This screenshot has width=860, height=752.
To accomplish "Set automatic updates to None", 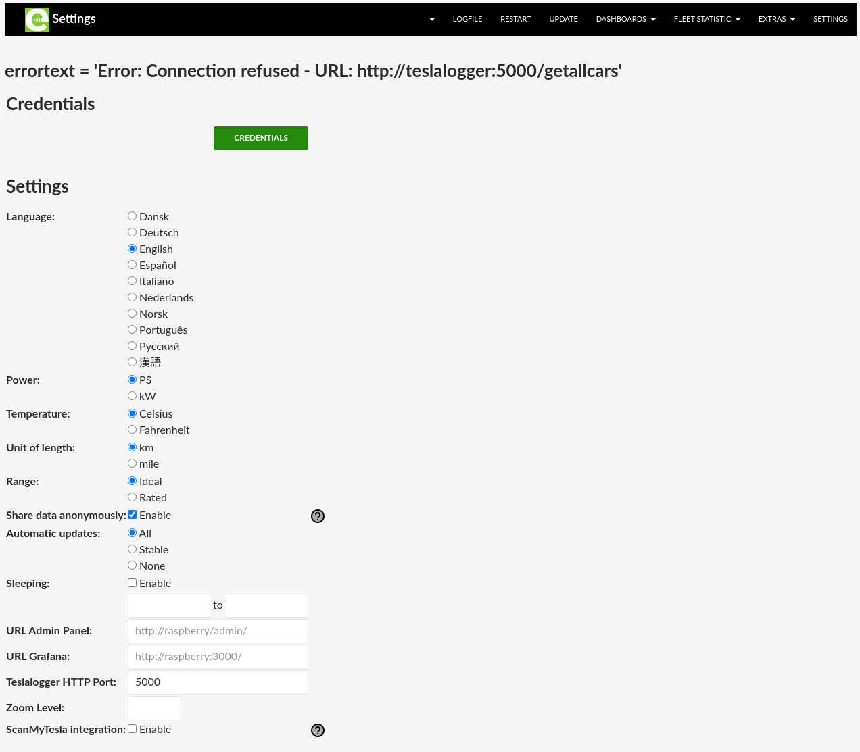I will coord(133,566).
